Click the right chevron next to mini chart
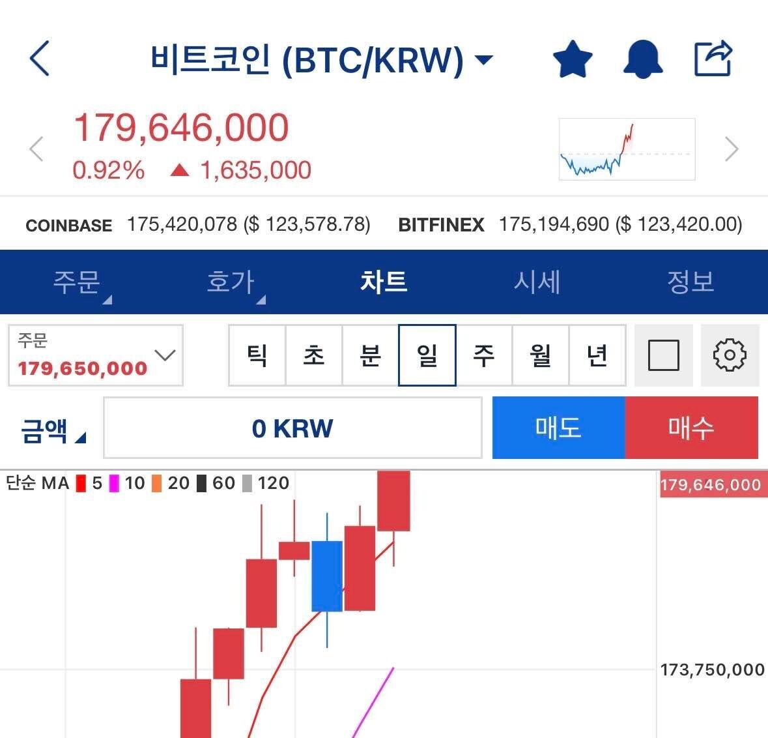The image size is (768, 738). [731, 149]
